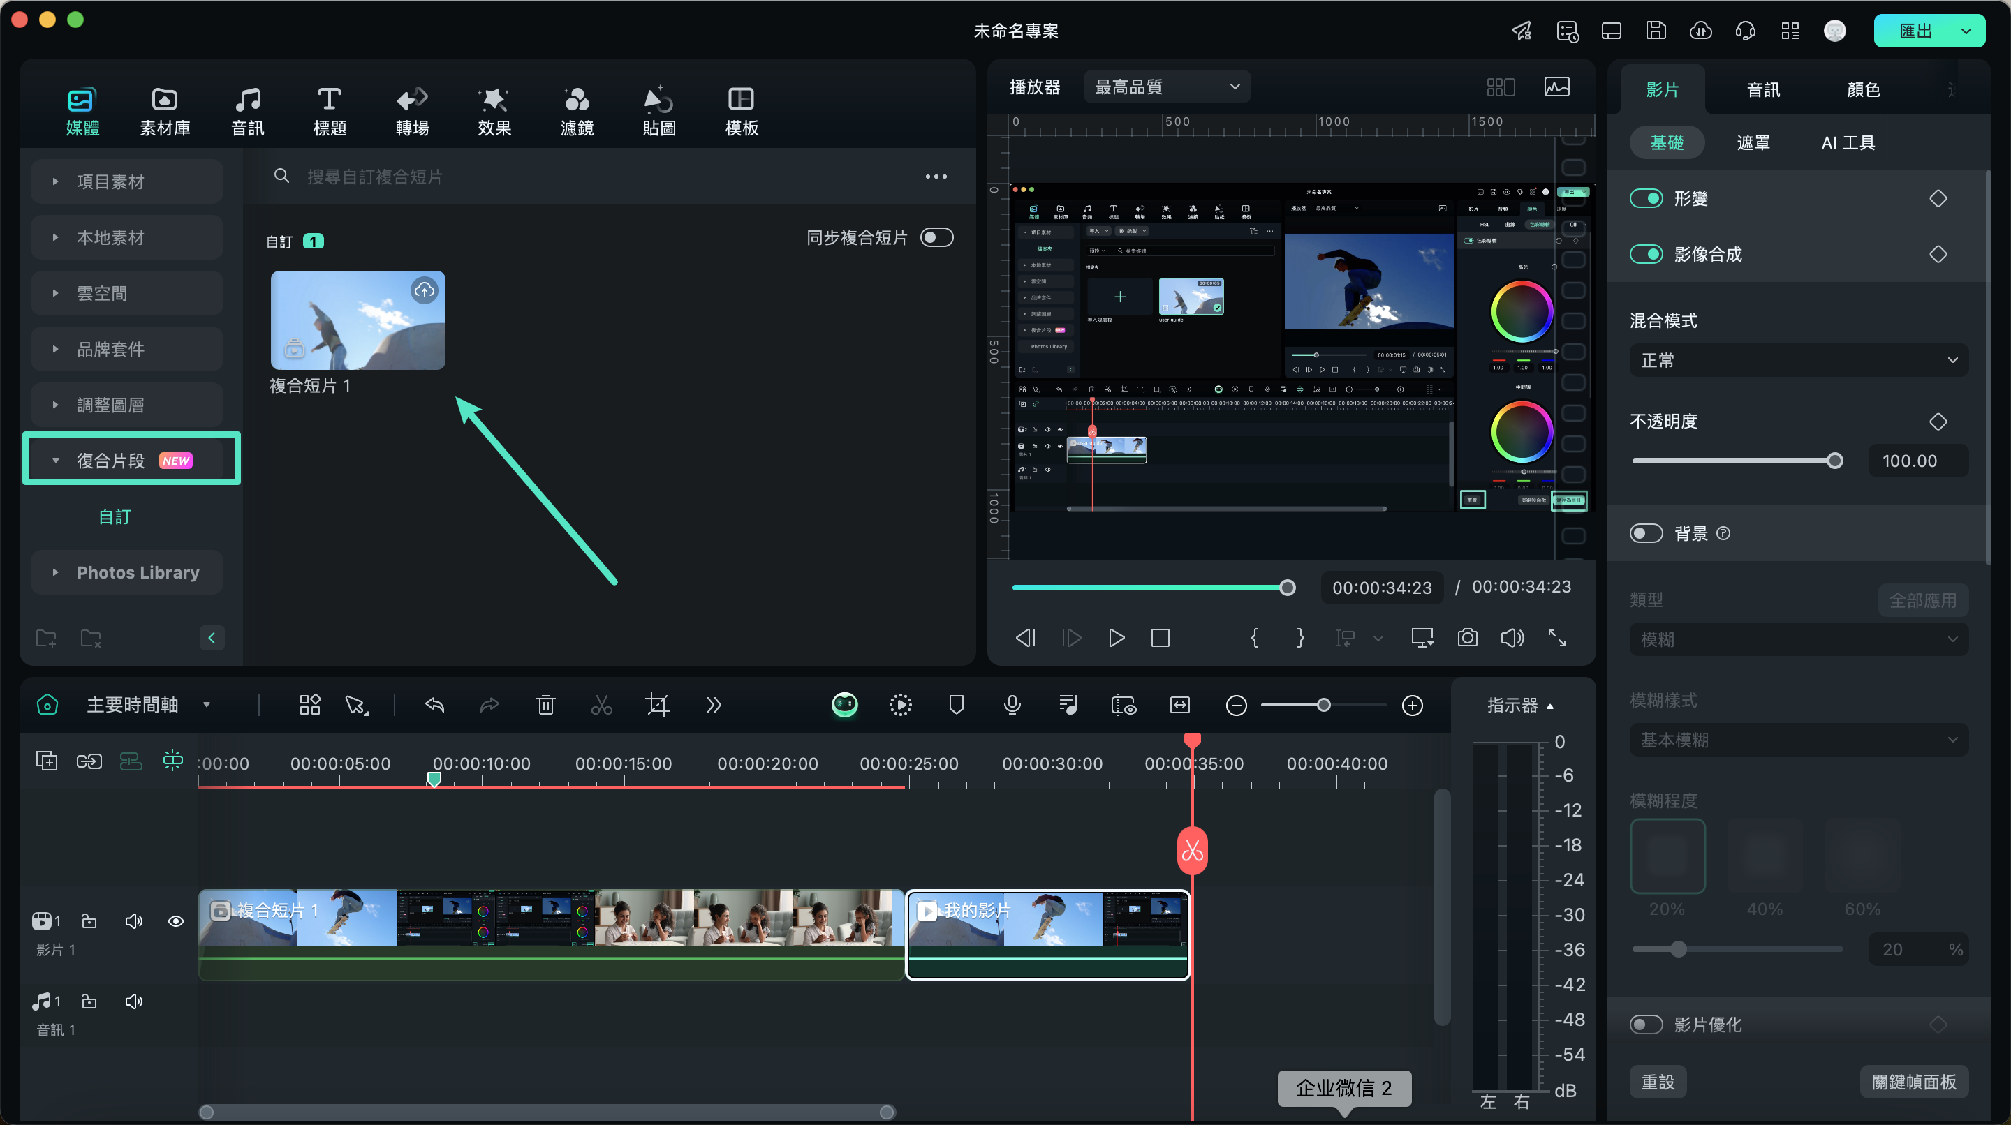Viewport: 2011px width, 1125px height.
Task: Lock the video track 影片 1
Action: 89,921
